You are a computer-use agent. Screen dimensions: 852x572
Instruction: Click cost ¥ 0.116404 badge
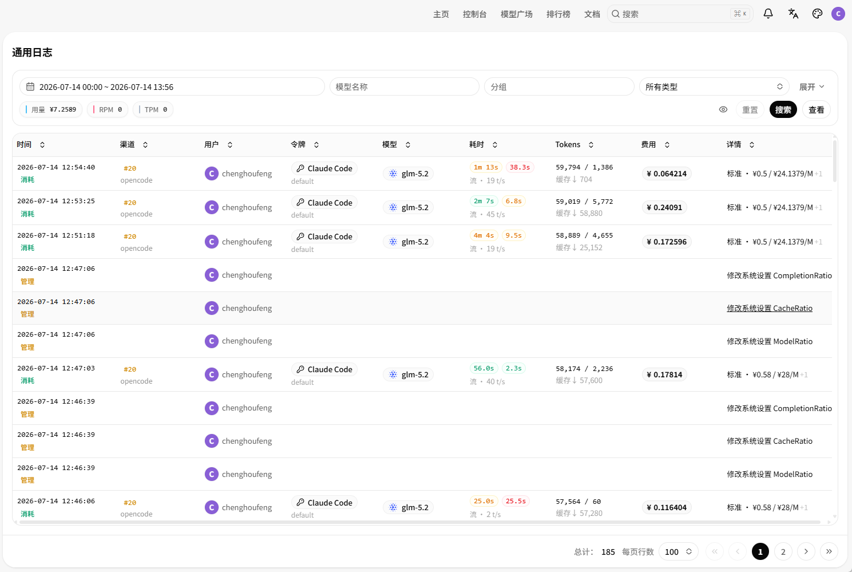point(667,507)
